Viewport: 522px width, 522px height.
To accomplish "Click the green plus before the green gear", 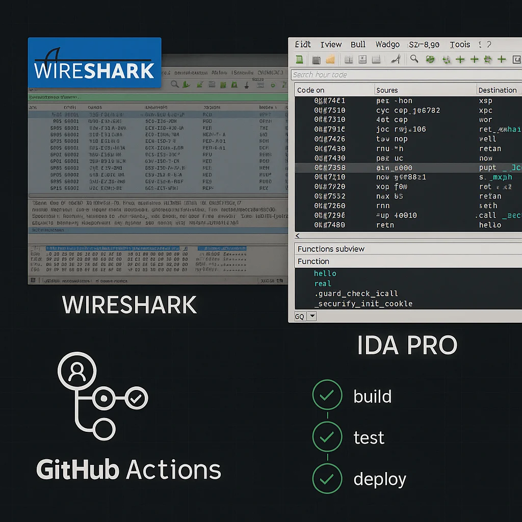I will (x=474, y=60).
